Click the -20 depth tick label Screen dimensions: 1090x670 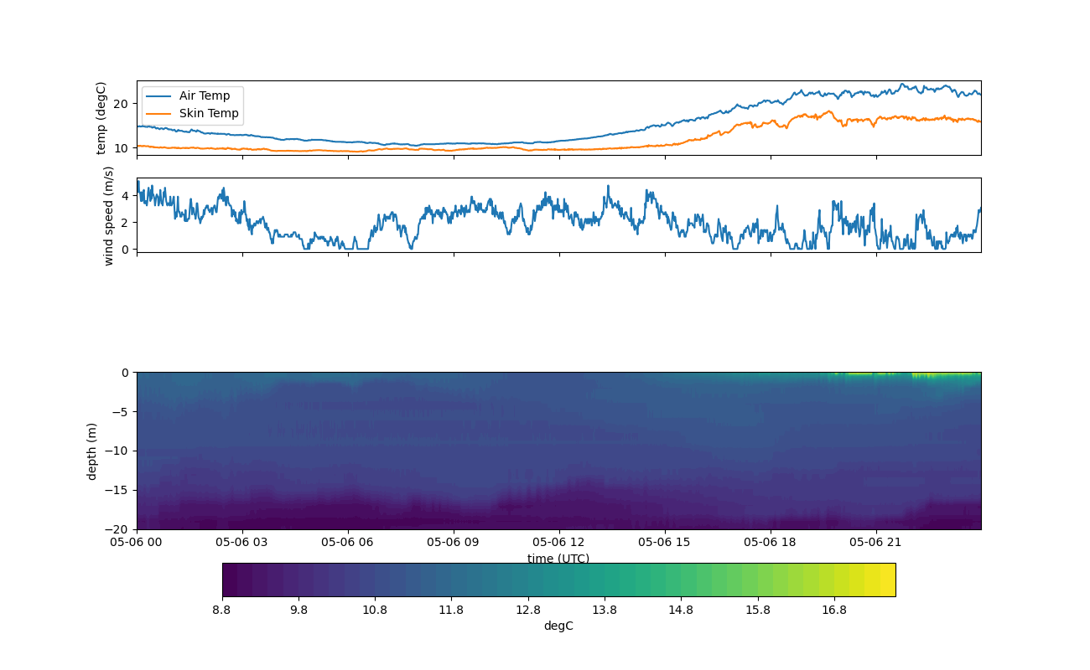(x=120, y=529)
